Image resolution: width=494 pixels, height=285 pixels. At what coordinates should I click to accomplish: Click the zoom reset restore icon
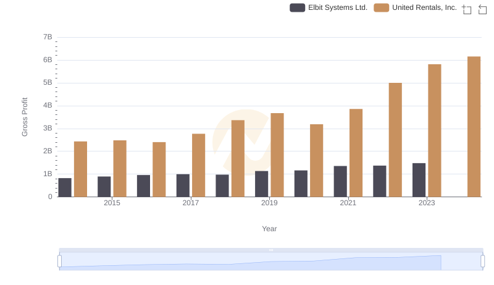coord(482,9)
